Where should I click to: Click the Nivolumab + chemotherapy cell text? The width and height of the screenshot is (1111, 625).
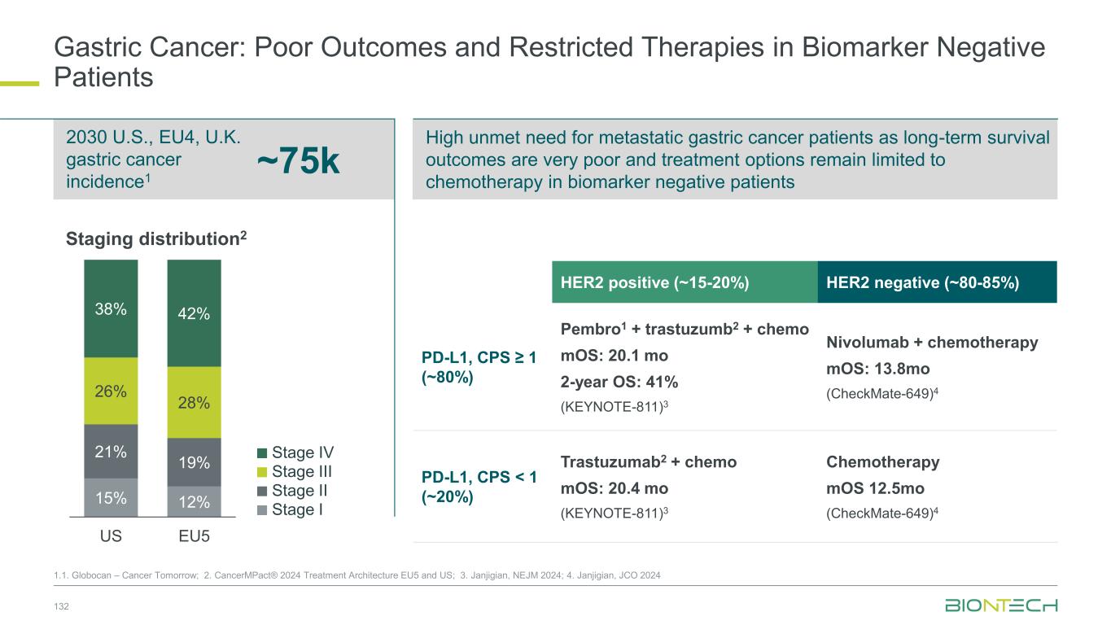click(x=932, y=343)
